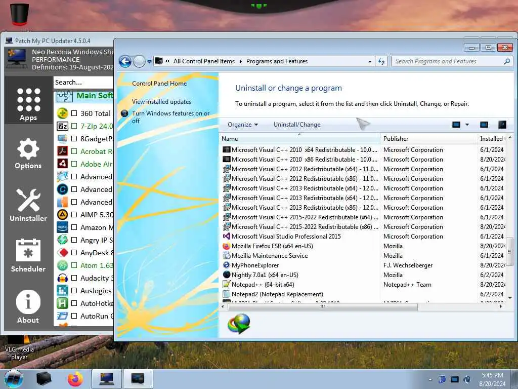Refresh the Programs and Features address bar
The width and height of the screenshot is (518, 389).
(x=381, y=61)
